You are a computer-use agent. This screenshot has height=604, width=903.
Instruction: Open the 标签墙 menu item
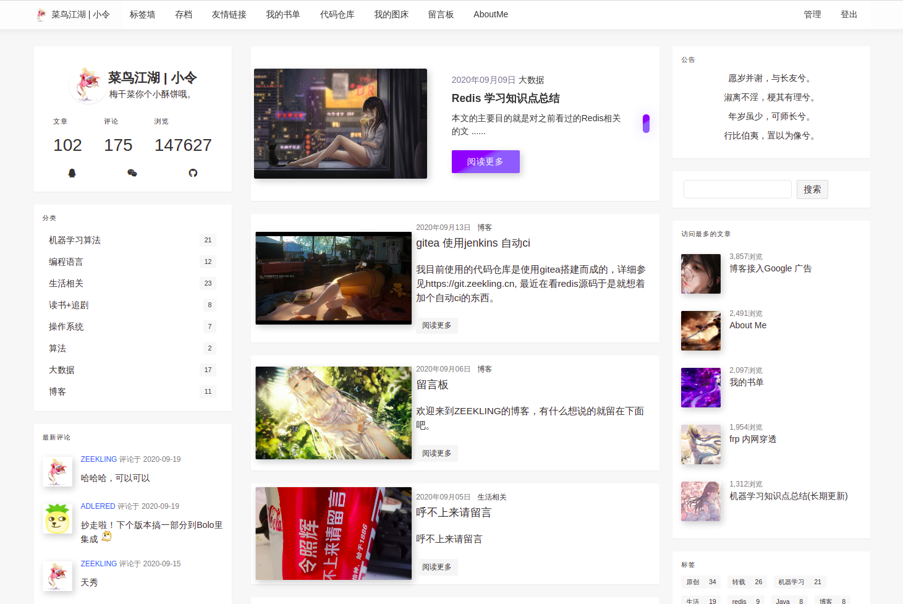pyautogui.click(x=142, y=14)
